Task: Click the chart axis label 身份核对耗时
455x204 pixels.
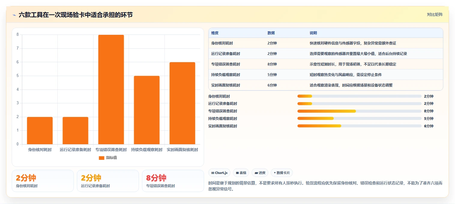Action: click(x=40, y=150)
